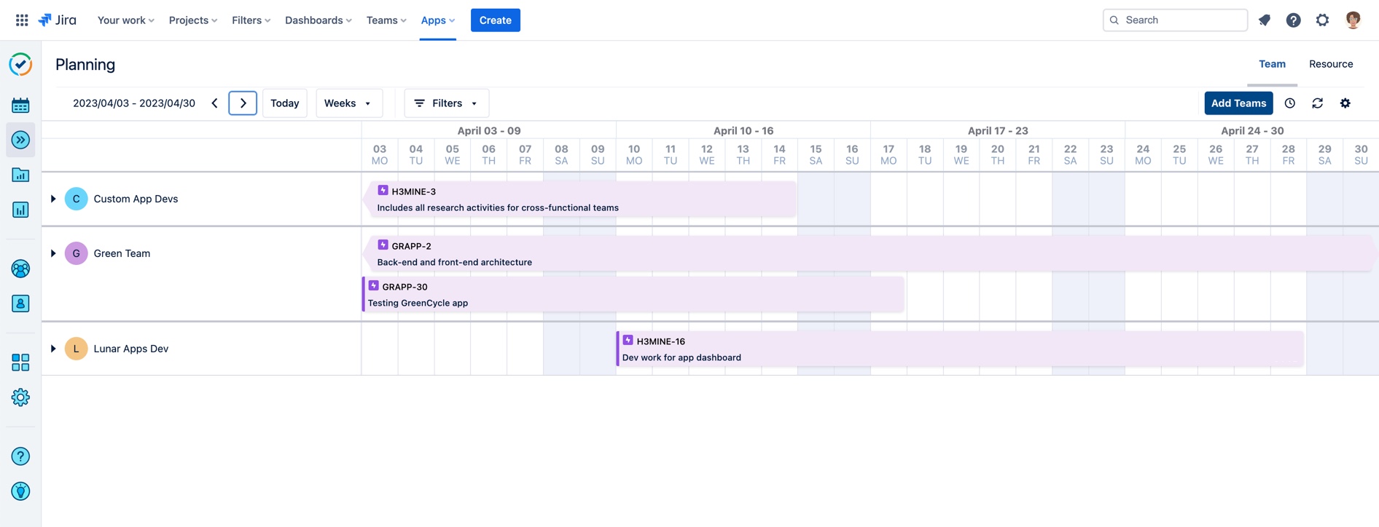
Task: Select the H3MINE-16 task bar
Action: (959, 349)
